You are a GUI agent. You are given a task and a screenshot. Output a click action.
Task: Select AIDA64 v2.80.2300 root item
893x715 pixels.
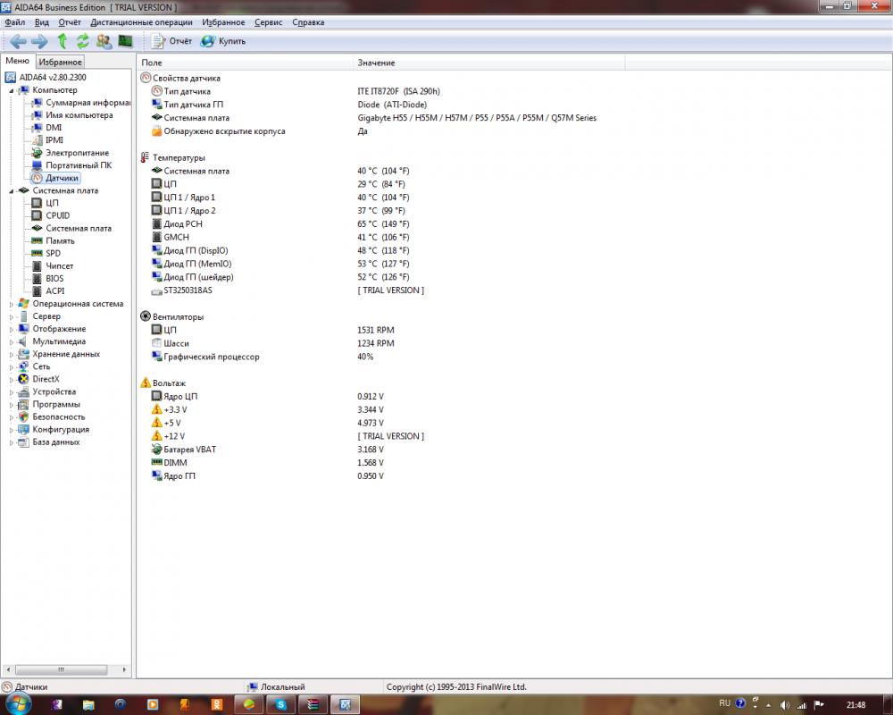tap(46, 77)
